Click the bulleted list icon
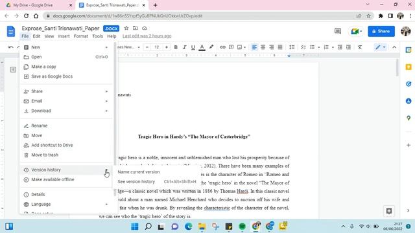Viewport: 415px width, 233px height. click(313, 47)
